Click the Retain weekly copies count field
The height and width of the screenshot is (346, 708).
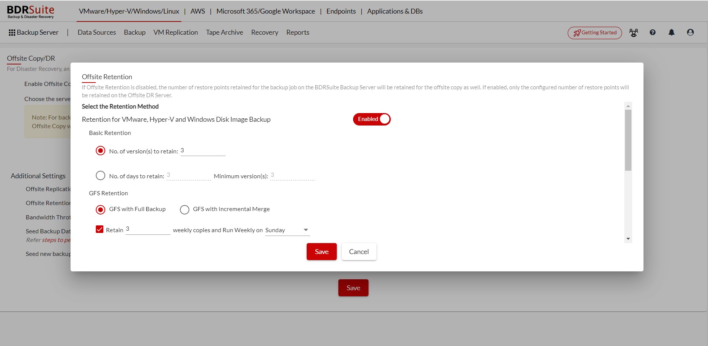[148, 230]
